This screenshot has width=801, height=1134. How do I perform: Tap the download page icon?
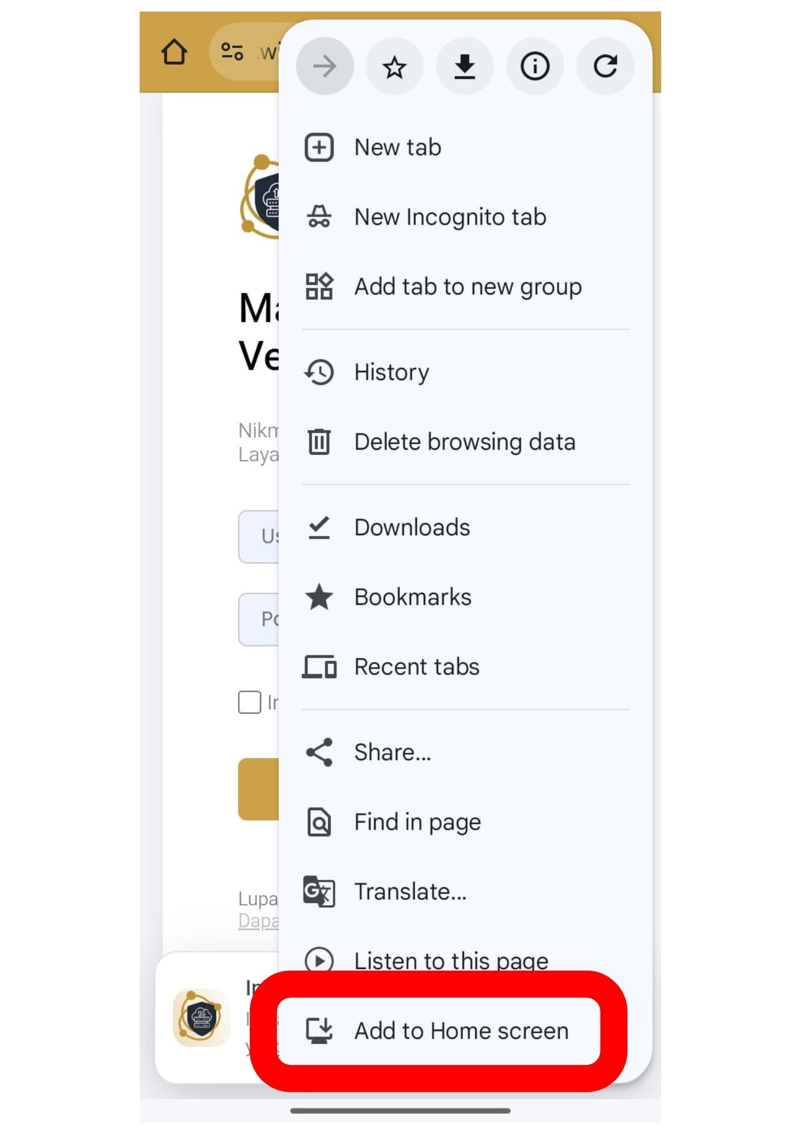[x=465, y=67]
